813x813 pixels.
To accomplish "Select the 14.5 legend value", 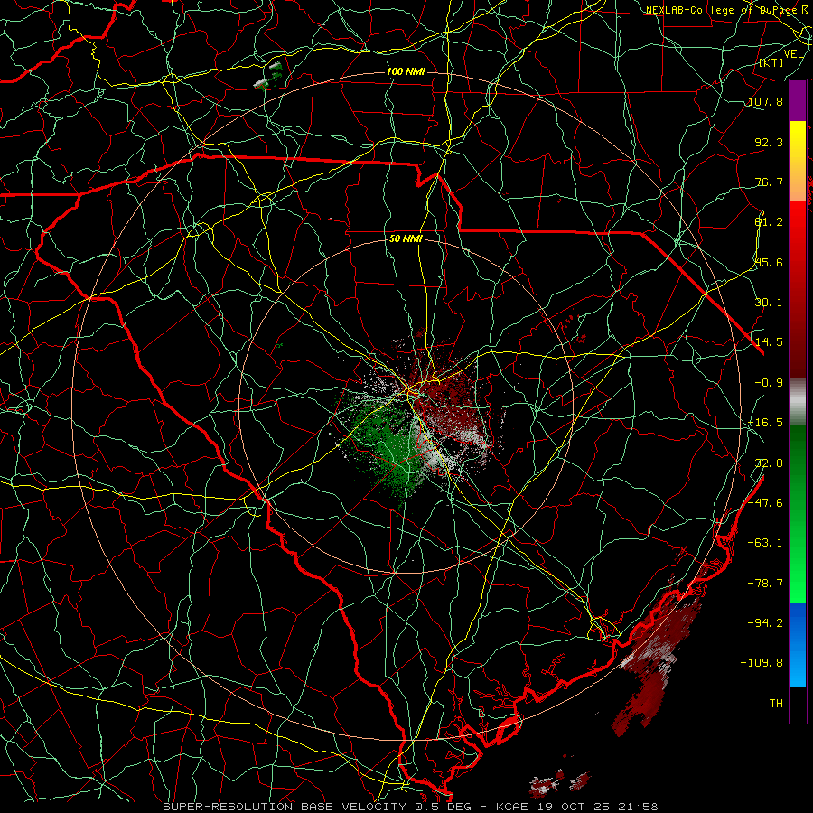I will tap(769, 342).
